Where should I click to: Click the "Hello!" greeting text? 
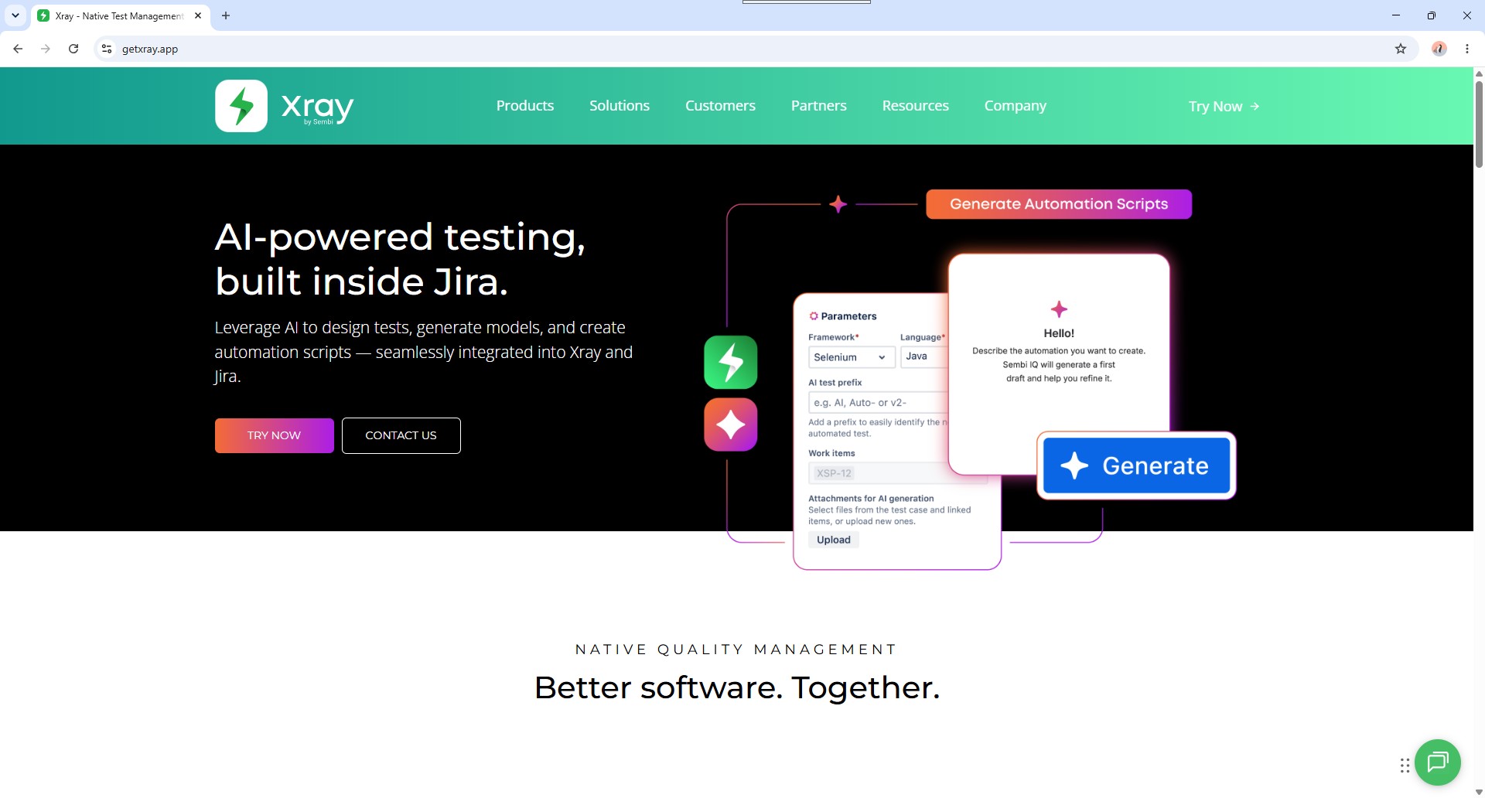1059,333
